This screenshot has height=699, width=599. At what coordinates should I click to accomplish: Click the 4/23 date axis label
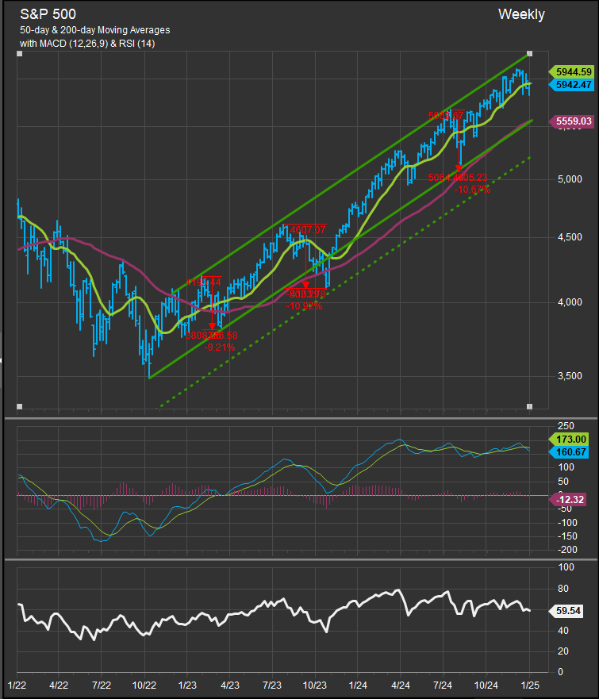coord(229,685)
